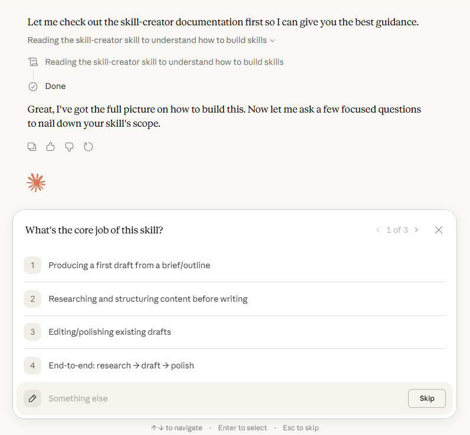Click the pencil icon beside Something else

pyautogui.click(x=32, y=398)
